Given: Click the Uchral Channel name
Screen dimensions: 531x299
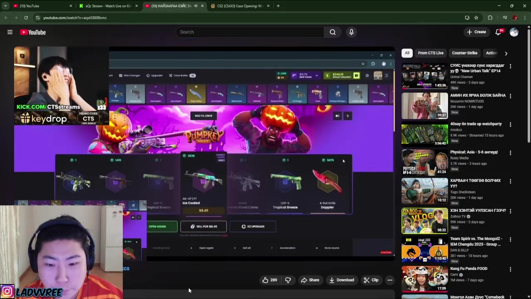Looking at the screenshot, I should point(461,77).
